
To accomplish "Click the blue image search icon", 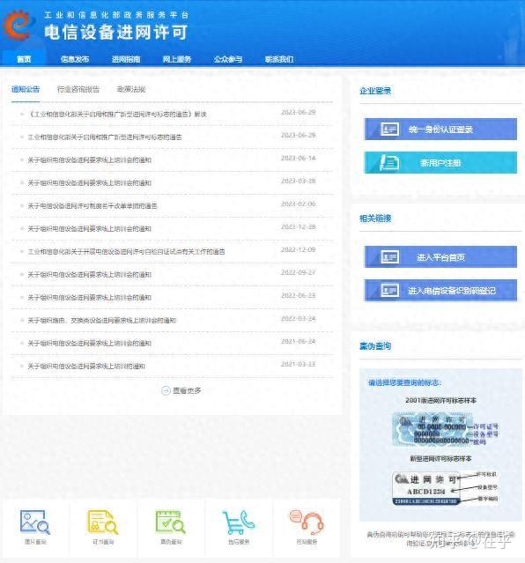I will [35, 522].
